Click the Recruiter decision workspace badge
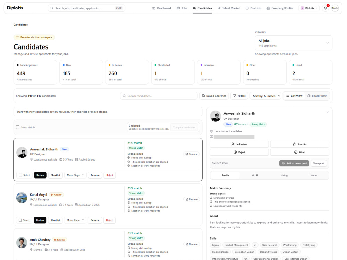 point(34,37)
